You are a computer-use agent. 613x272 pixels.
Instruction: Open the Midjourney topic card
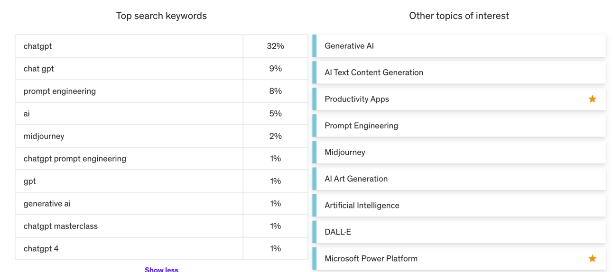(345, 152)
